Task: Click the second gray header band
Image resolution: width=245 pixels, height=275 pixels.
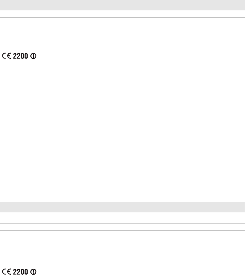Action: 122,207
